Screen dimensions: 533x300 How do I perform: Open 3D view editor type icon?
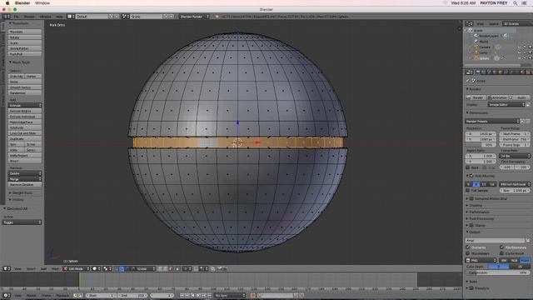pos(7,268)
